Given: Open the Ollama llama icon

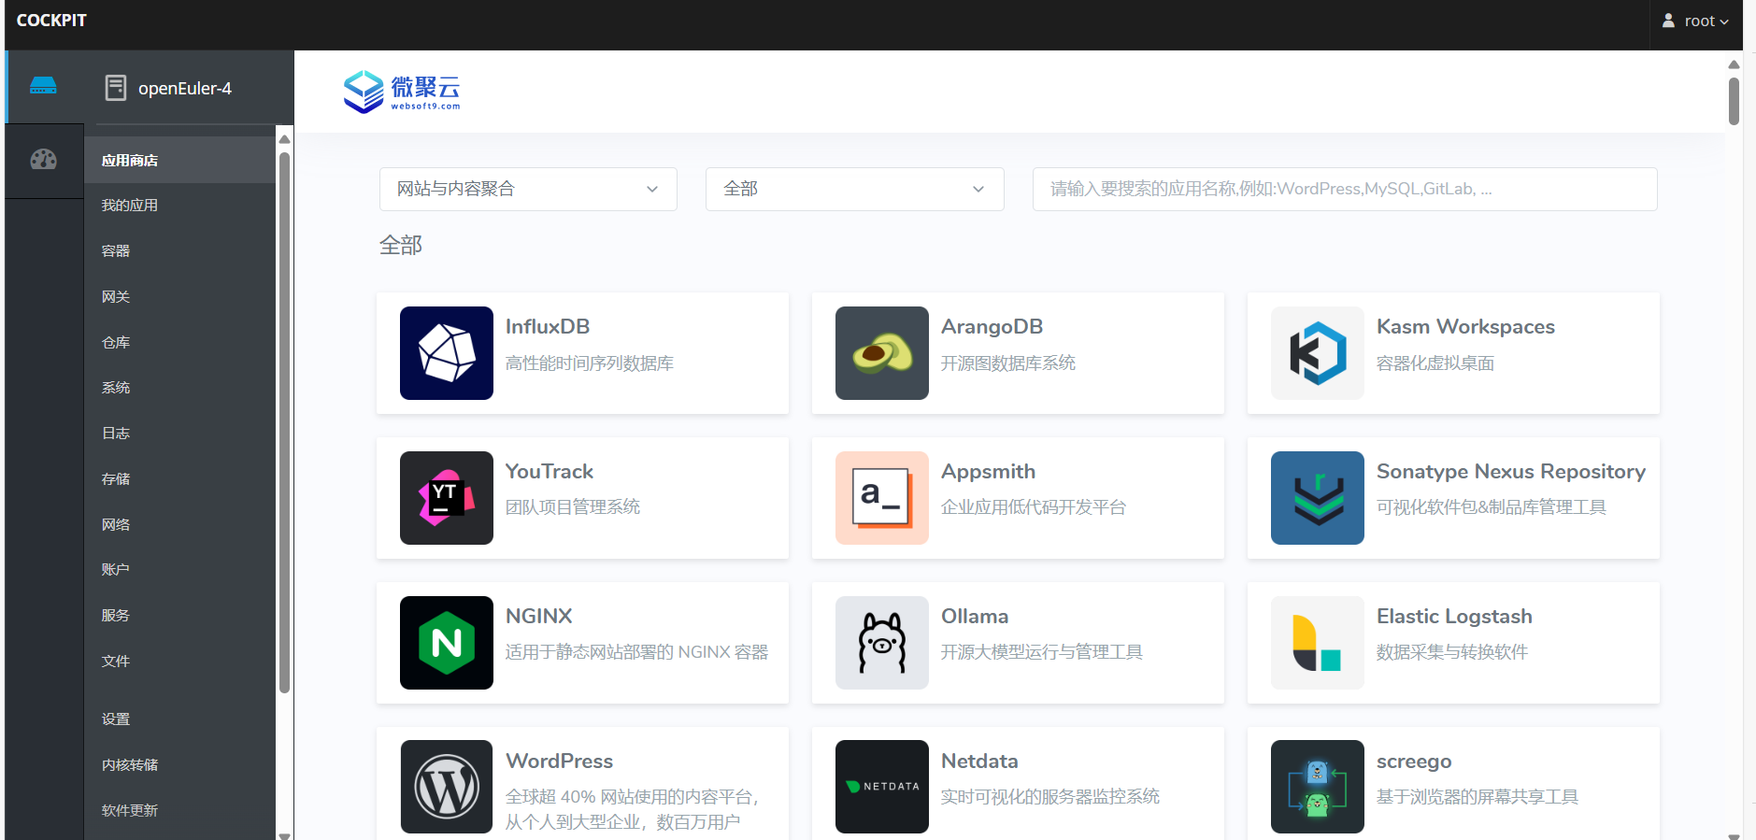Looking at the screenshot, I should [882, 643].
